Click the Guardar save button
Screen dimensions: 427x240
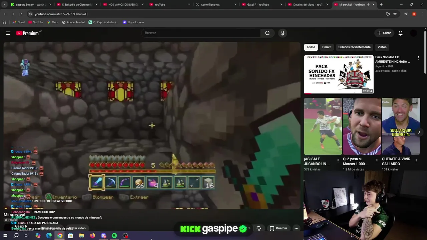point(279,228)
